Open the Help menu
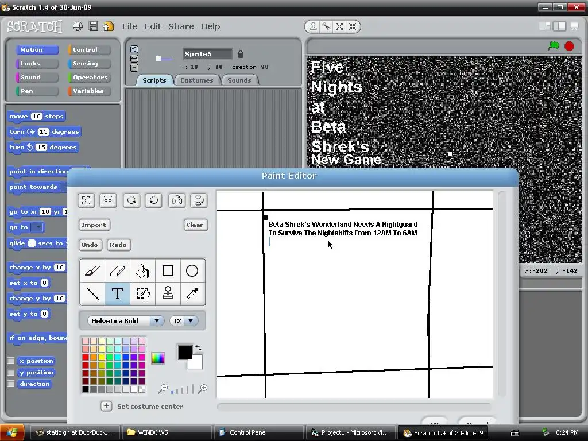The image size is (588, 441). click(210, 26)
